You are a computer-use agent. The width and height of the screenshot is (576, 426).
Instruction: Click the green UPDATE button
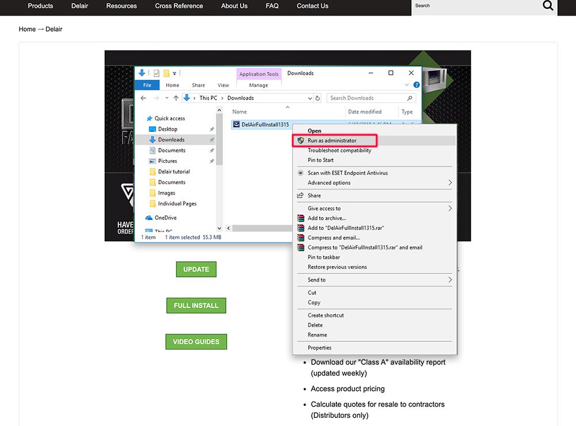tap(196, 269)
